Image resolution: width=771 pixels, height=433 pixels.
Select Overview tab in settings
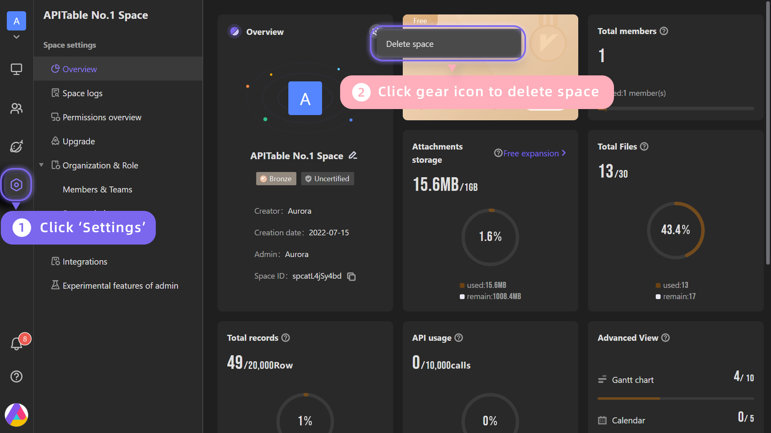pyautogui.click(x=80, y=69)
